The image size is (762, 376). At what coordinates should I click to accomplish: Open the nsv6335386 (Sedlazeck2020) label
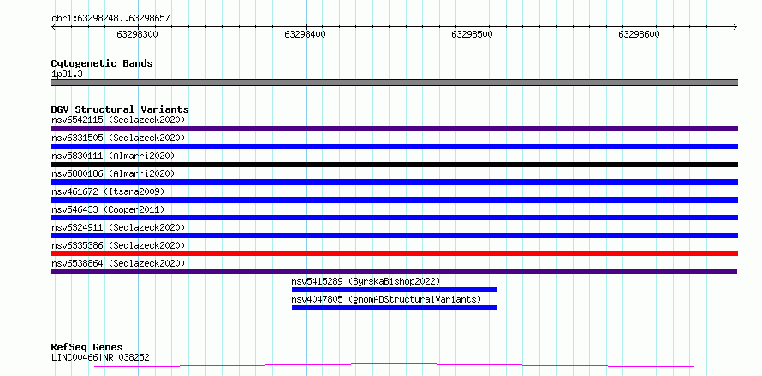(x=118, y=245)
